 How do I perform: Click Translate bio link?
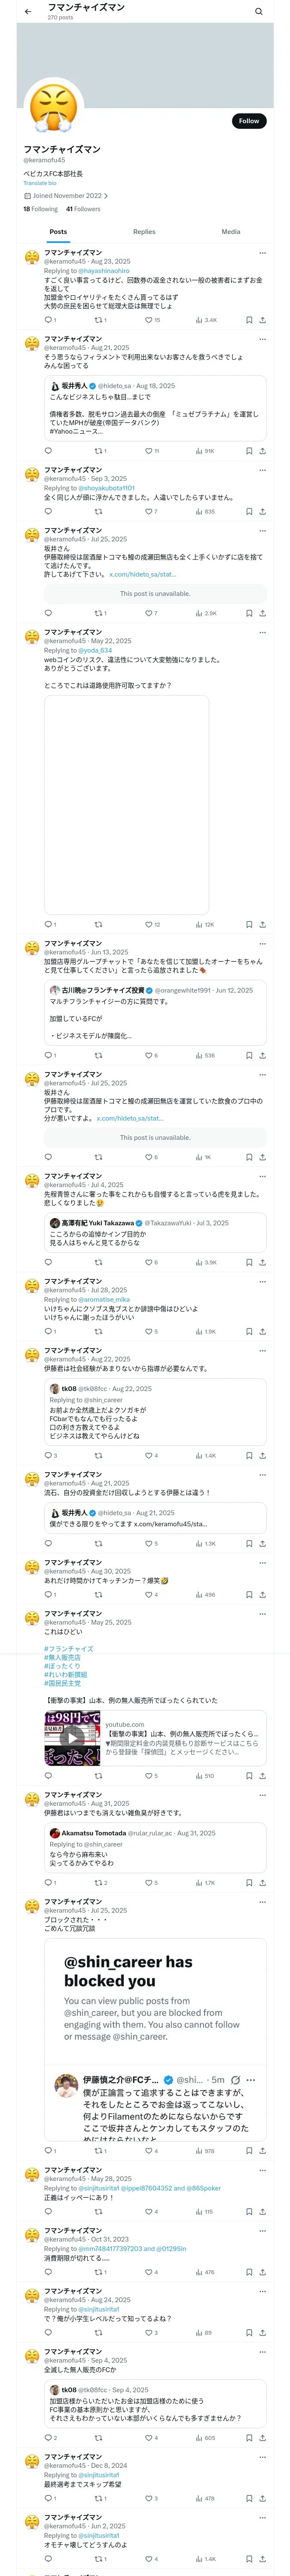pyautogui.click(x=40, y=183)
